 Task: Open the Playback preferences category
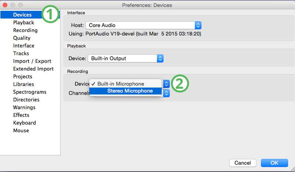tap(24, 22)
